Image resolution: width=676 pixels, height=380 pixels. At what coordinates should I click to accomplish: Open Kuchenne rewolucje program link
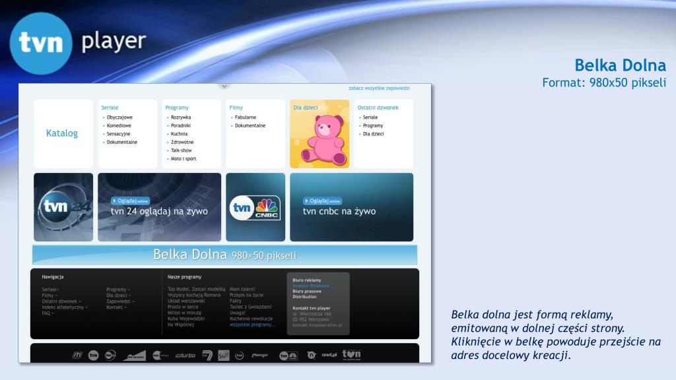pyautogui.click(x=251, y=319)
